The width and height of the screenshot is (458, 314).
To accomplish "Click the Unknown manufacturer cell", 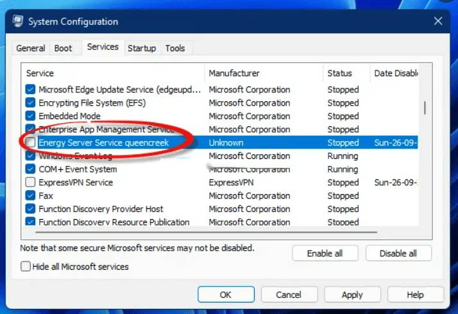I will click(226, 142).
